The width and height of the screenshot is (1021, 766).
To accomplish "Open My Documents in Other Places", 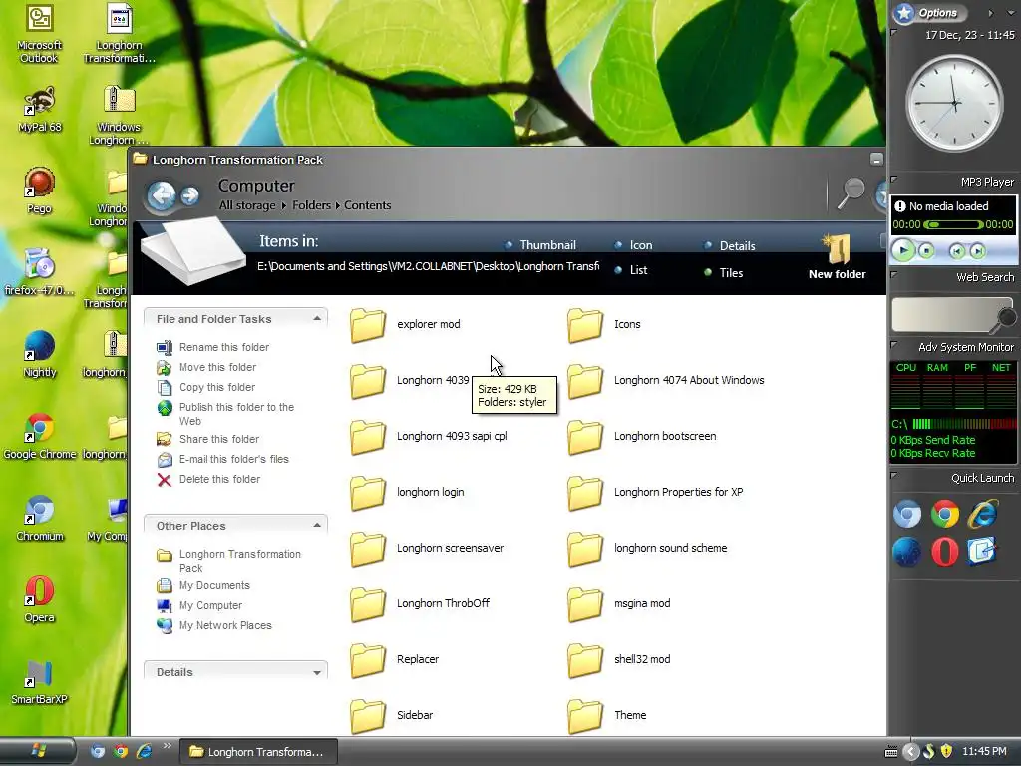I will pos(215,586).
